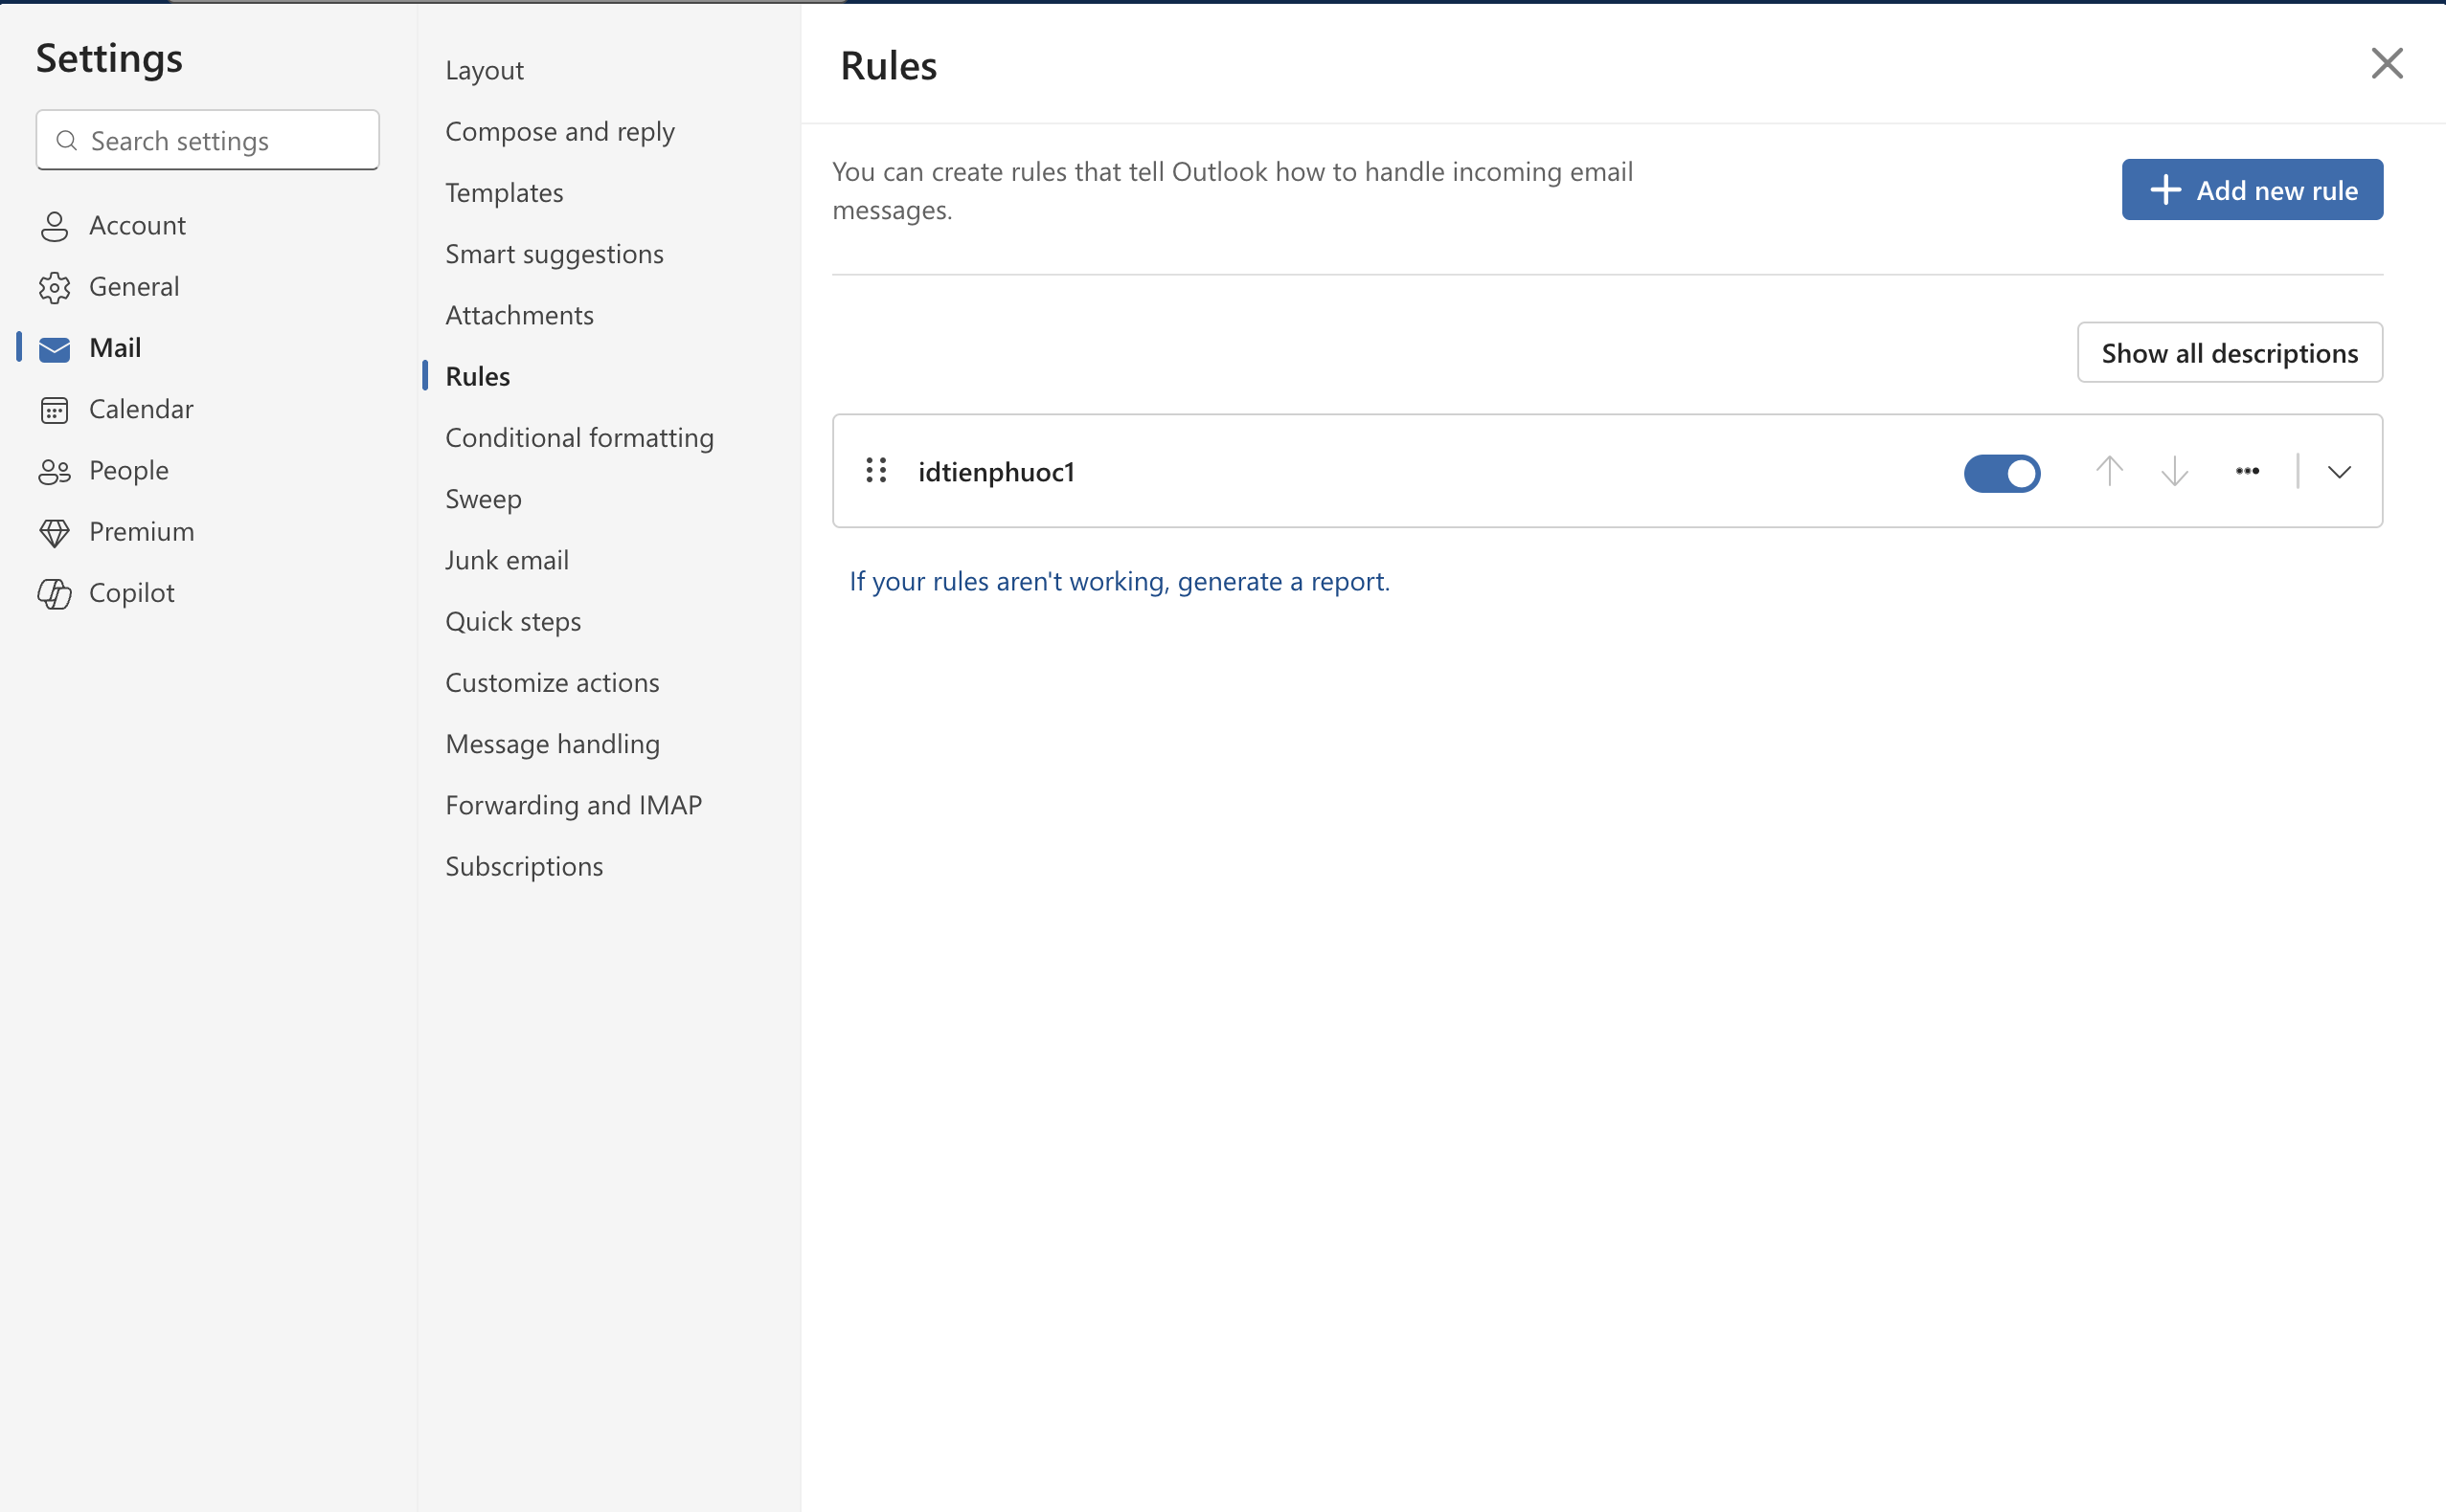Open Subscriptions settings page
This screenshot has height=1512, width=2446.
(525, 866)
